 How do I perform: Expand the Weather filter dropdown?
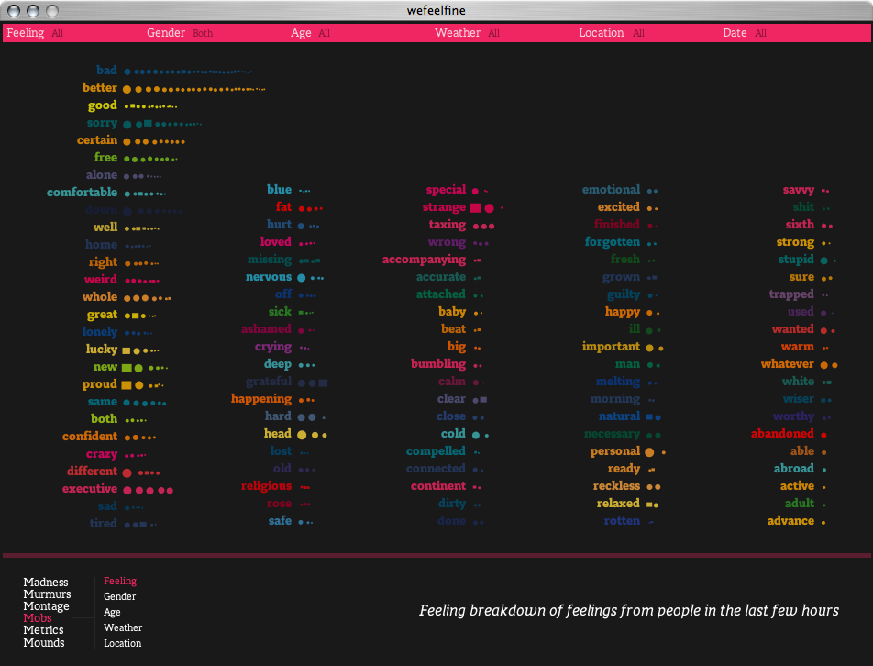(x=458, y=33)
